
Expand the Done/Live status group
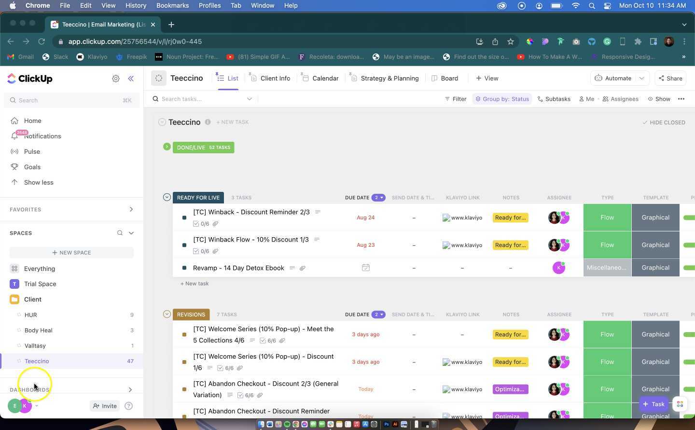[167, 147]
